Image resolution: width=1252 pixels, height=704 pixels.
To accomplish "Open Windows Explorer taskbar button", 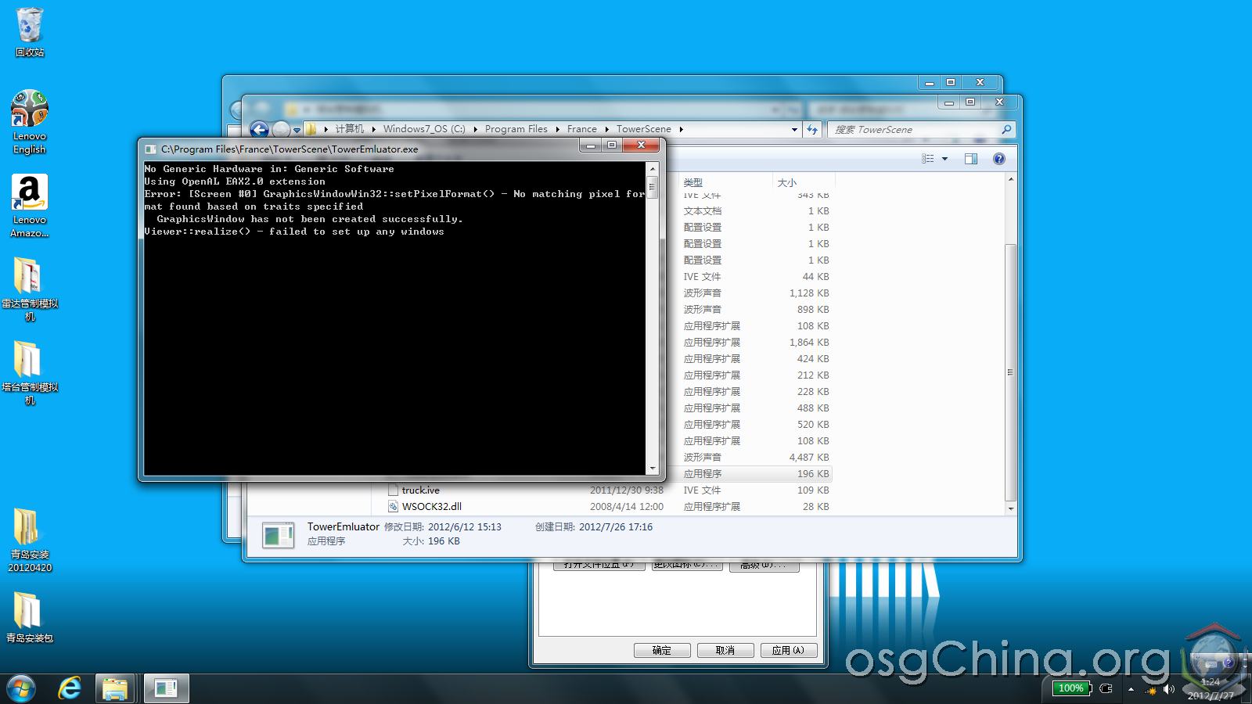I will 115,689.
